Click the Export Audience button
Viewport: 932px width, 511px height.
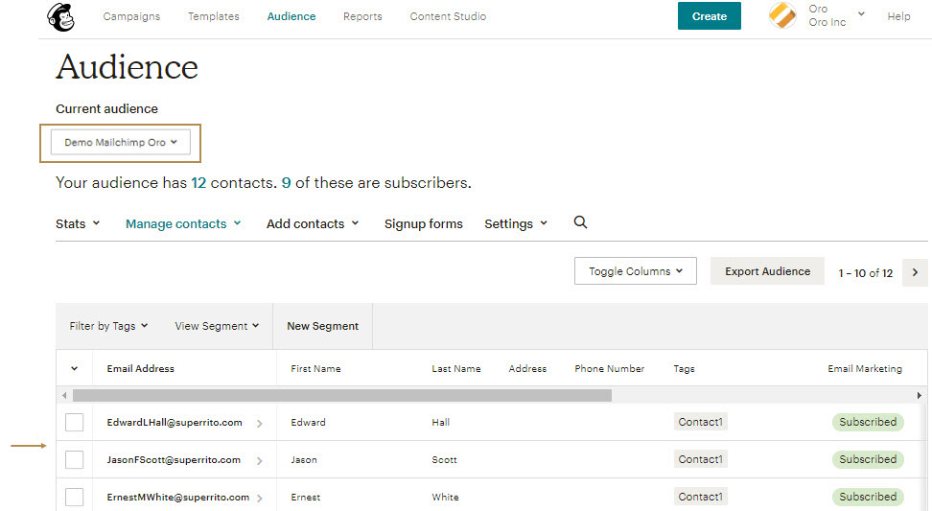point(767,271)
